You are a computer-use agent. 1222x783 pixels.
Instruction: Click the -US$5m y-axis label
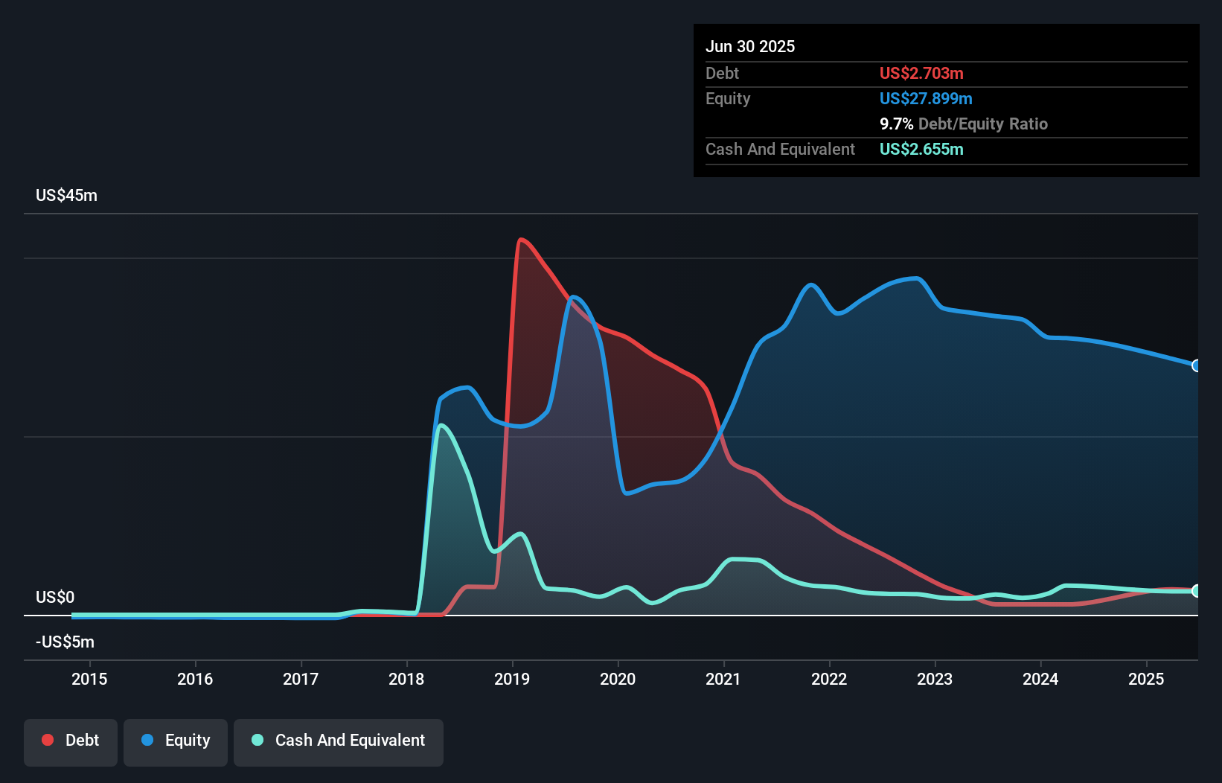(65, 642)
